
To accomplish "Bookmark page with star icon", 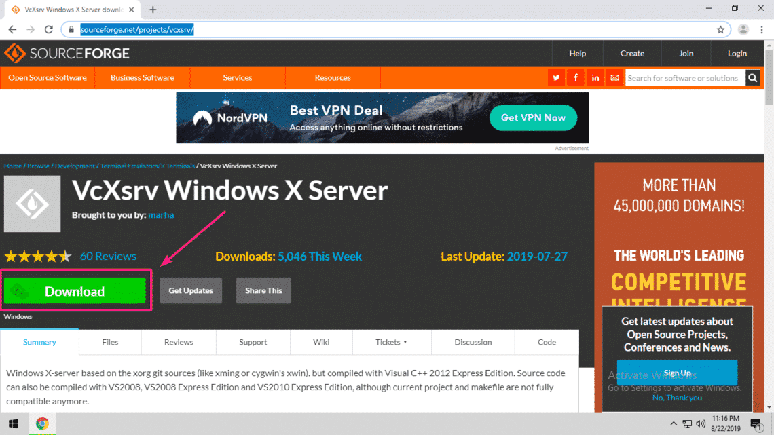I will (720, 30).
